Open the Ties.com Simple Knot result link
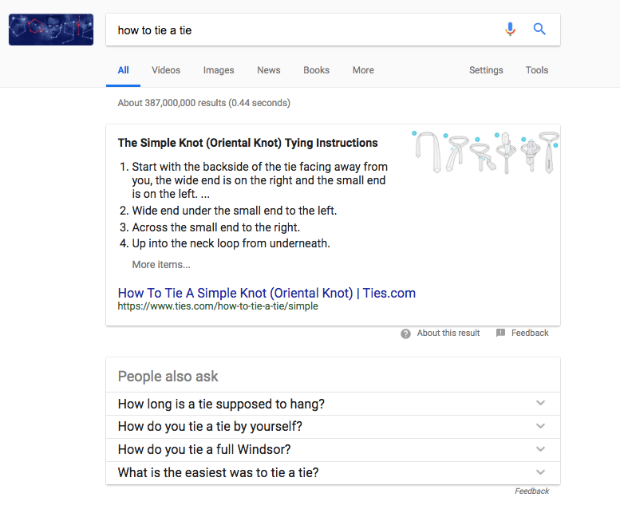 click(267, 293)
